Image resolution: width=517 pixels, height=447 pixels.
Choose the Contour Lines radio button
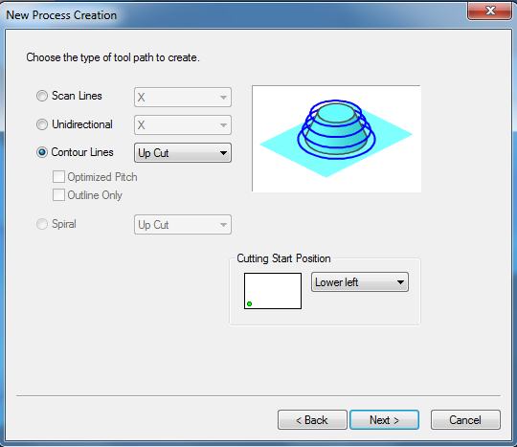point(42,152)
